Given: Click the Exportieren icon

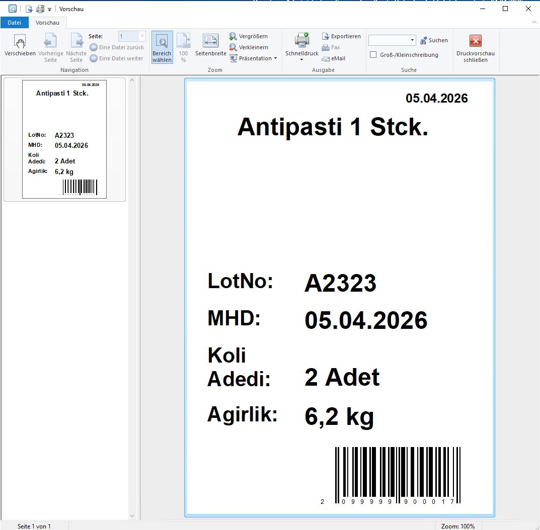Looking at the screenshot, I should 325,36.
